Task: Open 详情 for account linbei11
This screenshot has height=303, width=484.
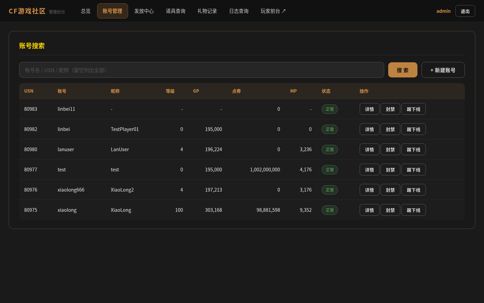Action: point(369,109)
